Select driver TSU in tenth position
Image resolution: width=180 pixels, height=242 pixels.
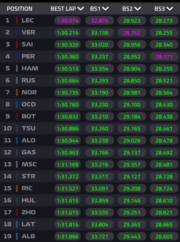[x=29, y=128]
